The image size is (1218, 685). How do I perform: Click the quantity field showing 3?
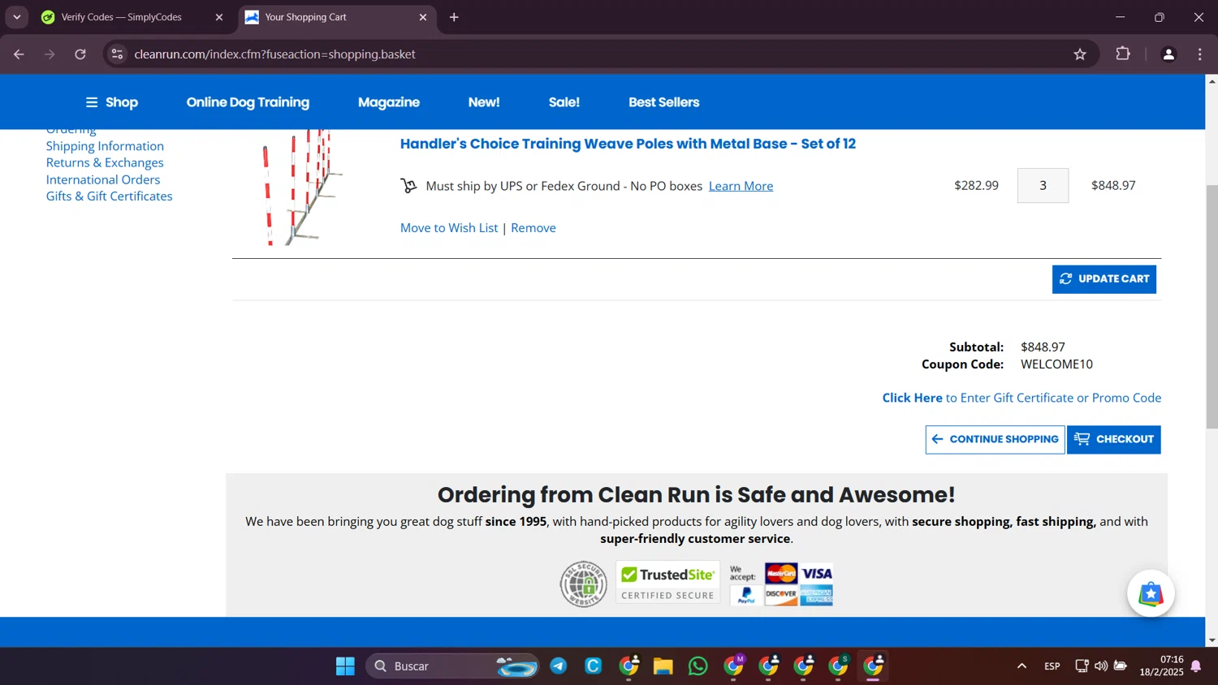tap(1043, 185)
